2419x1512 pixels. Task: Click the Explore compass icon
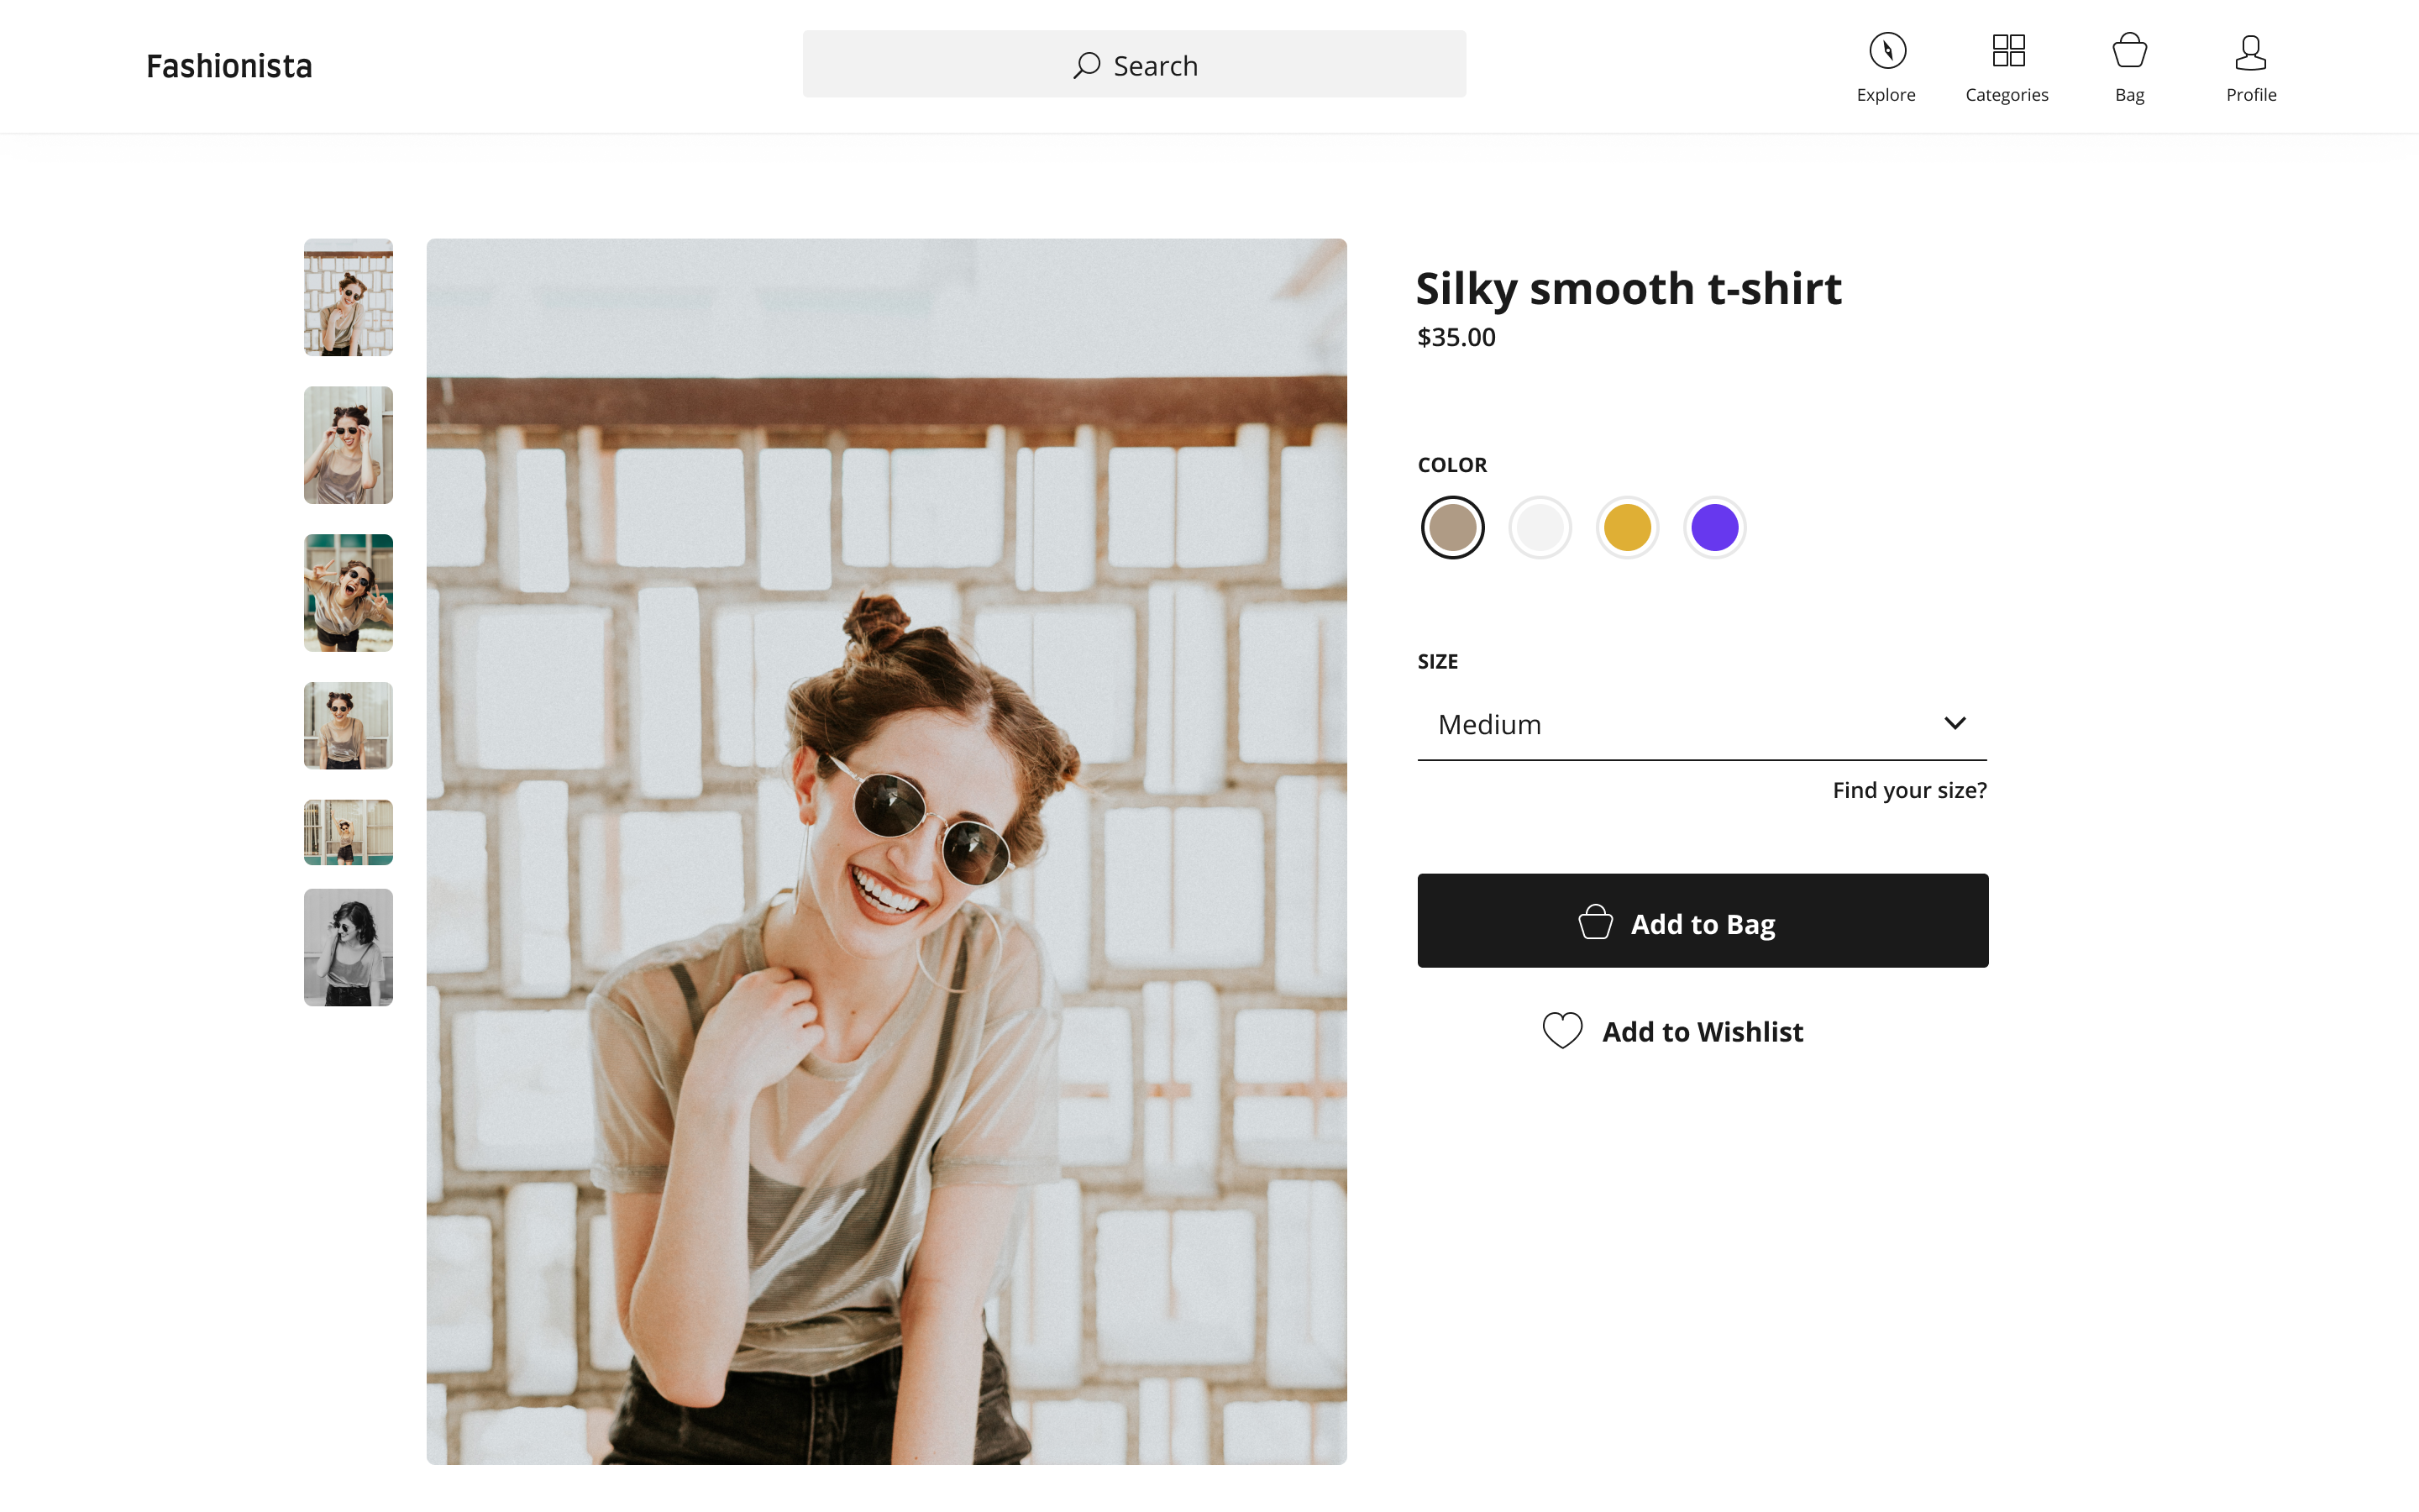pyautogui.click(x=1886, y=51)
